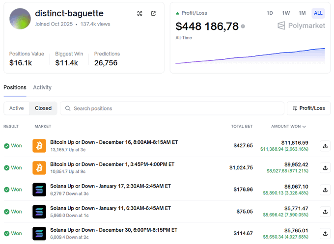Switch to the Activity tab
The height and width of the screenshot is (244, 334).
(42, 87)
